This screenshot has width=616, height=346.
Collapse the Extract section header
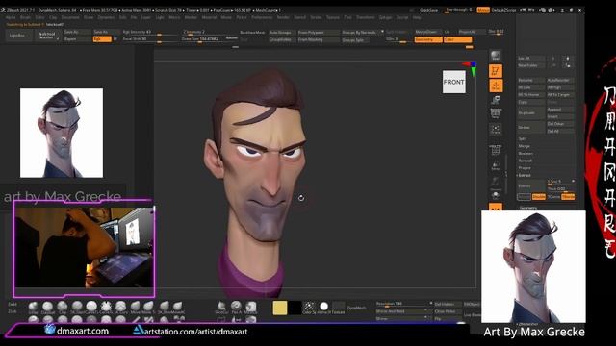(x=525, y=175)
